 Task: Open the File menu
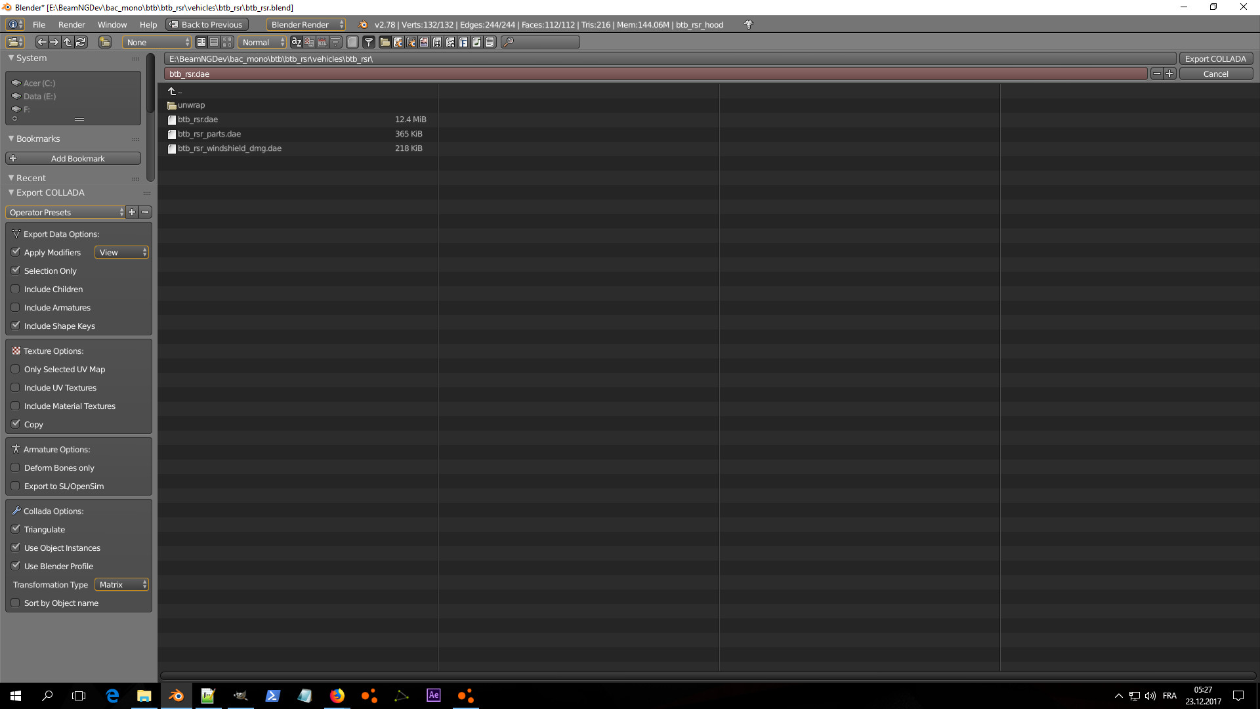pyautogui.click(x=39, y=24)
